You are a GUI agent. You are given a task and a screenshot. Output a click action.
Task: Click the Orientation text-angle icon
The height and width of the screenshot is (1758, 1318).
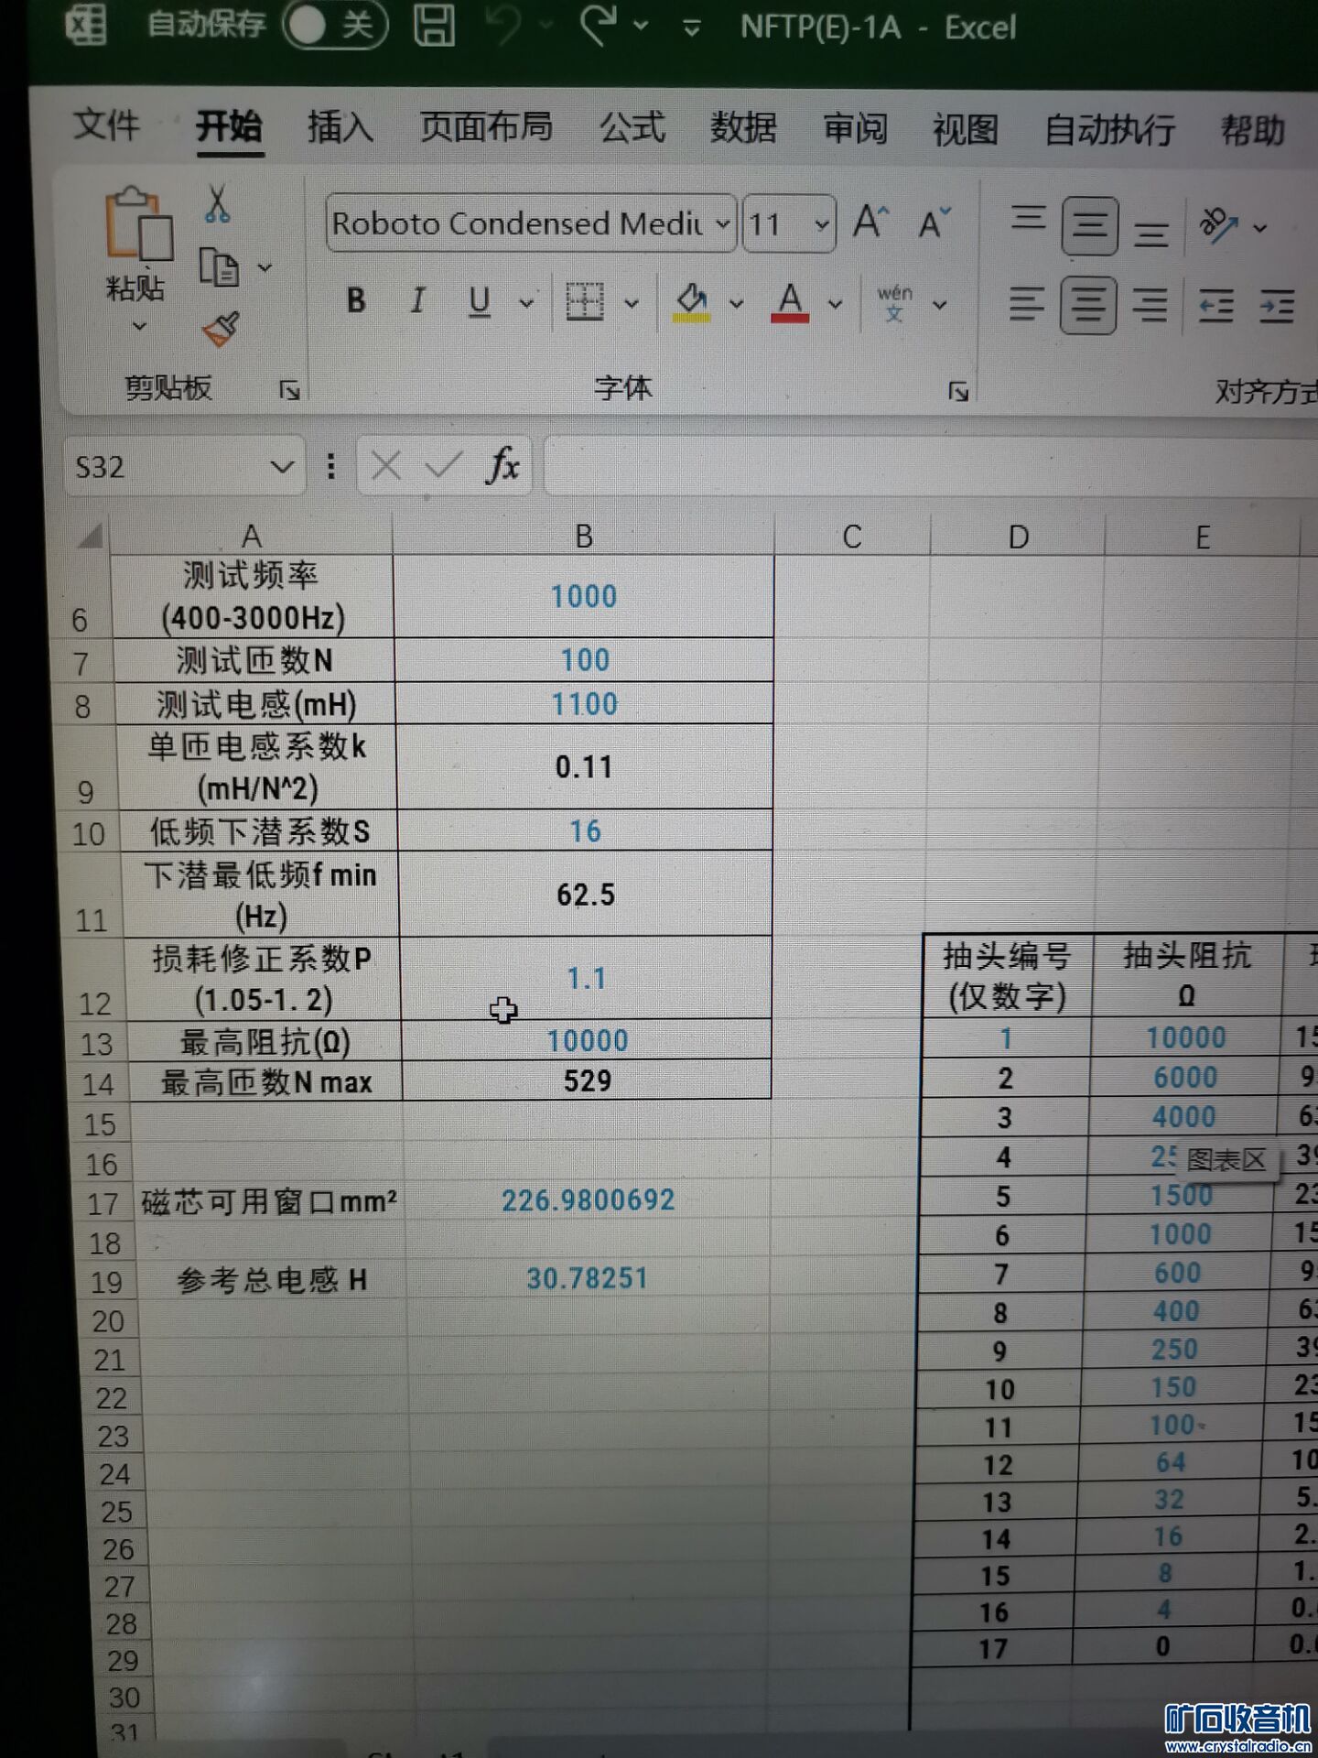[x=1219, y=224]
